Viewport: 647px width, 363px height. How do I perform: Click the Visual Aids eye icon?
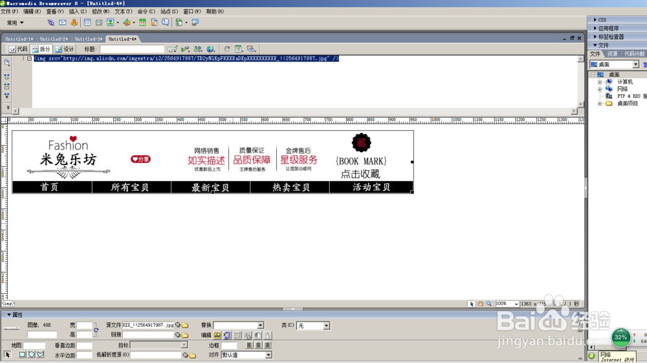pyautogui.click(x=251, y=49)
